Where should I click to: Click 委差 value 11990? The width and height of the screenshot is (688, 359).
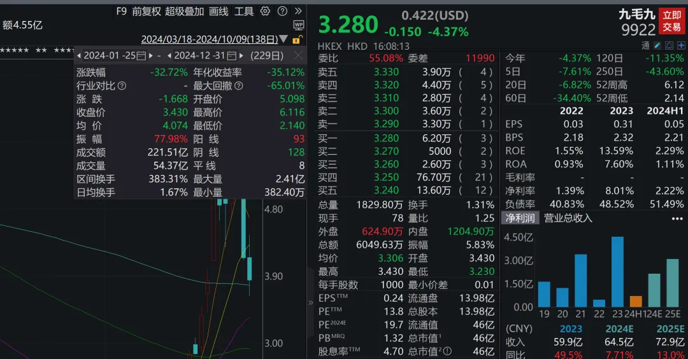[x=480, y=58]
